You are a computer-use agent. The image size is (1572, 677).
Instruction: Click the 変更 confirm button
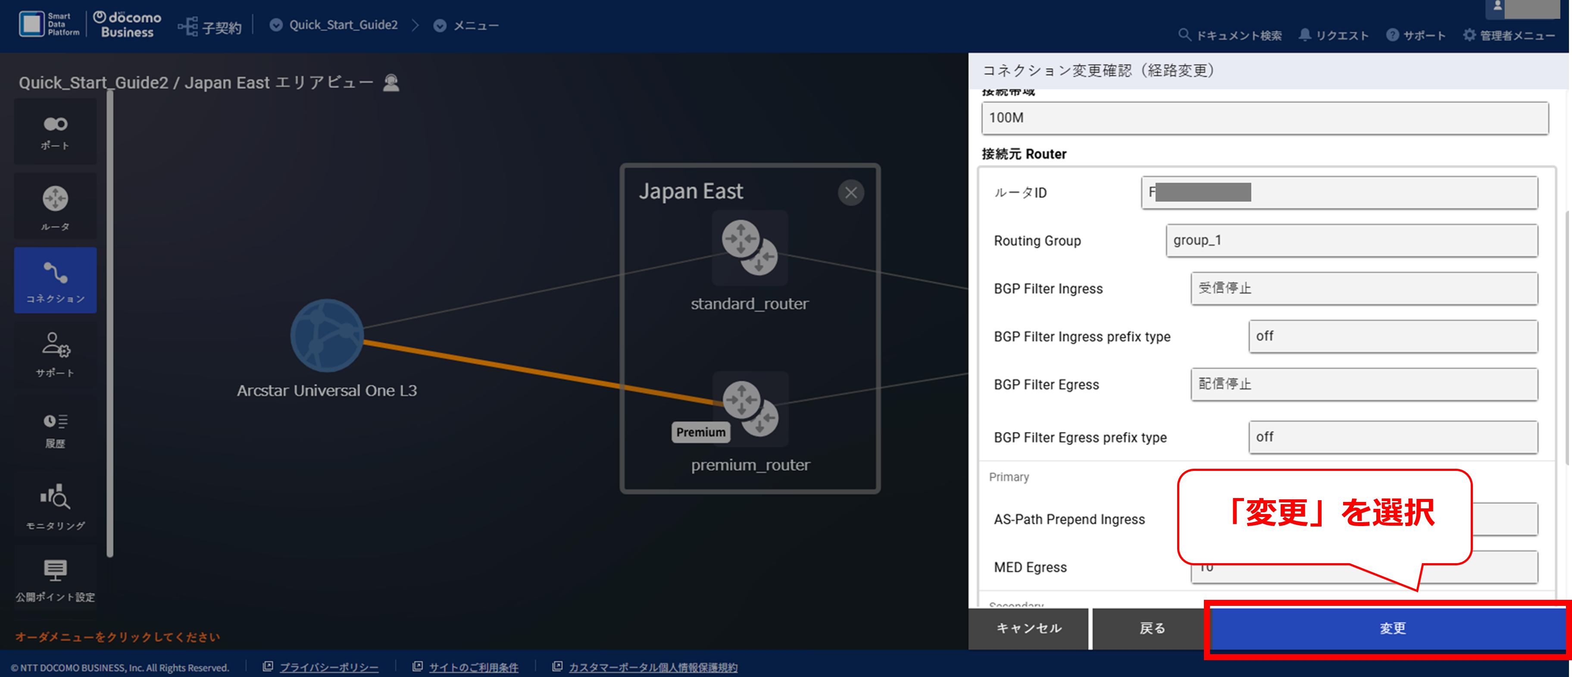tap(1392, 628)
